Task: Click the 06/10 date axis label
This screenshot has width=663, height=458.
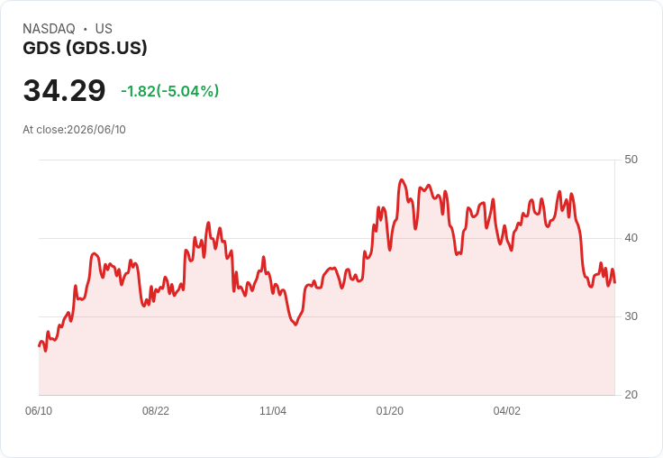Action: click(x=39, y=411)
